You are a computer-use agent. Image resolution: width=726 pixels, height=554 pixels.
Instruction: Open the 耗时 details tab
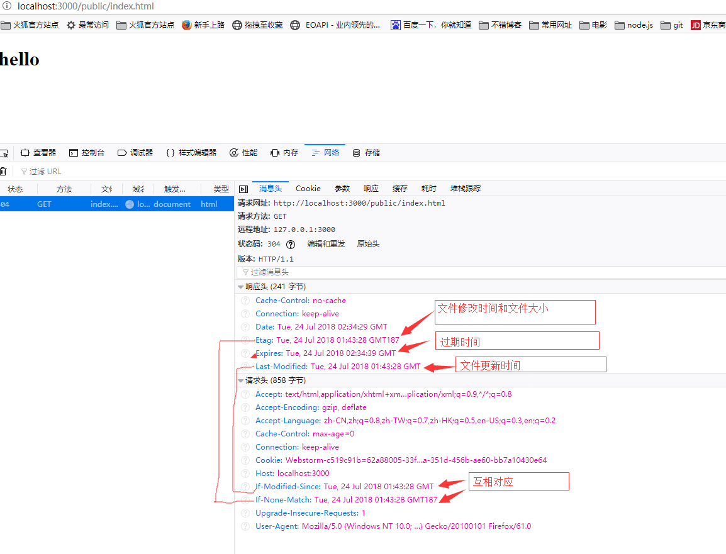click(429, 189)
